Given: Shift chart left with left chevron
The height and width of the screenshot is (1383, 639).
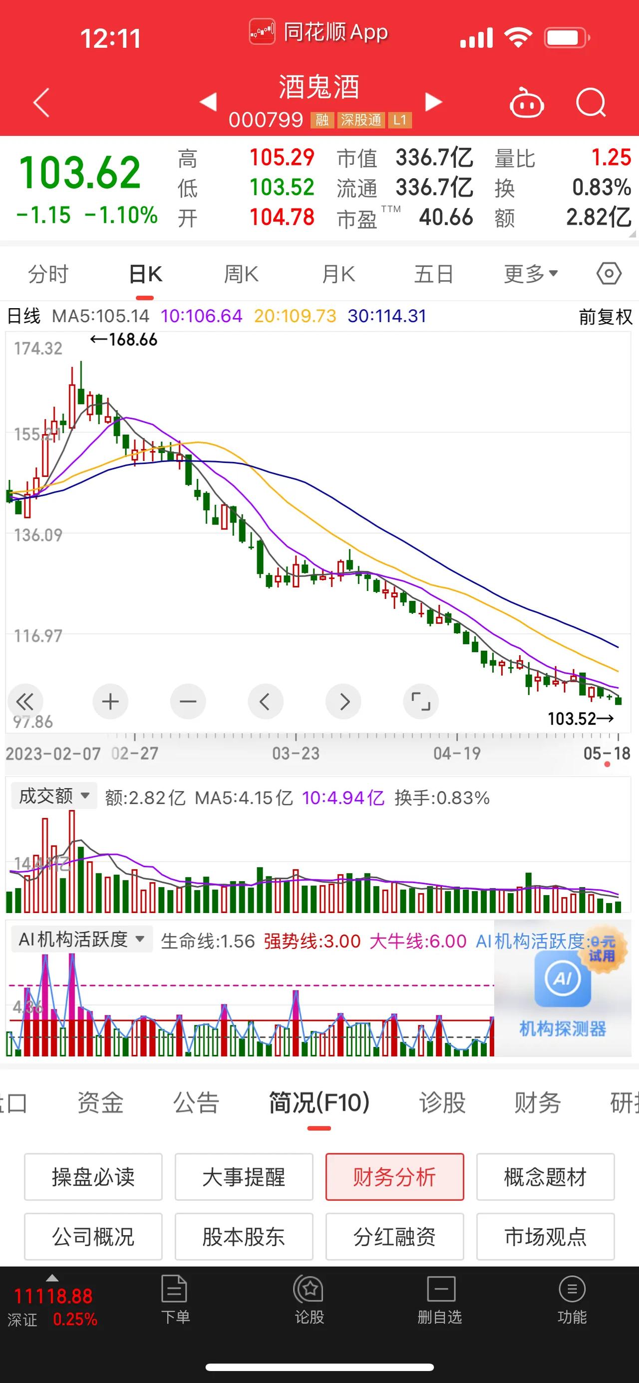Looking at the screenshot, I should click(266, 701).
